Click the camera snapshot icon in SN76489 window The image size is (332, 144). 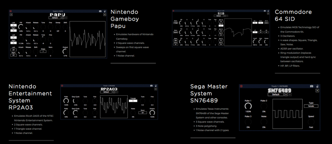(x=312, y=86)
